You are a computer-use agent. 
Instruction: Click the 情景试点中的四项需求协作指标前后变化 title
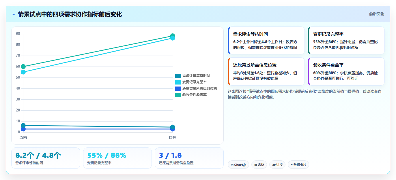click(70, 14)
